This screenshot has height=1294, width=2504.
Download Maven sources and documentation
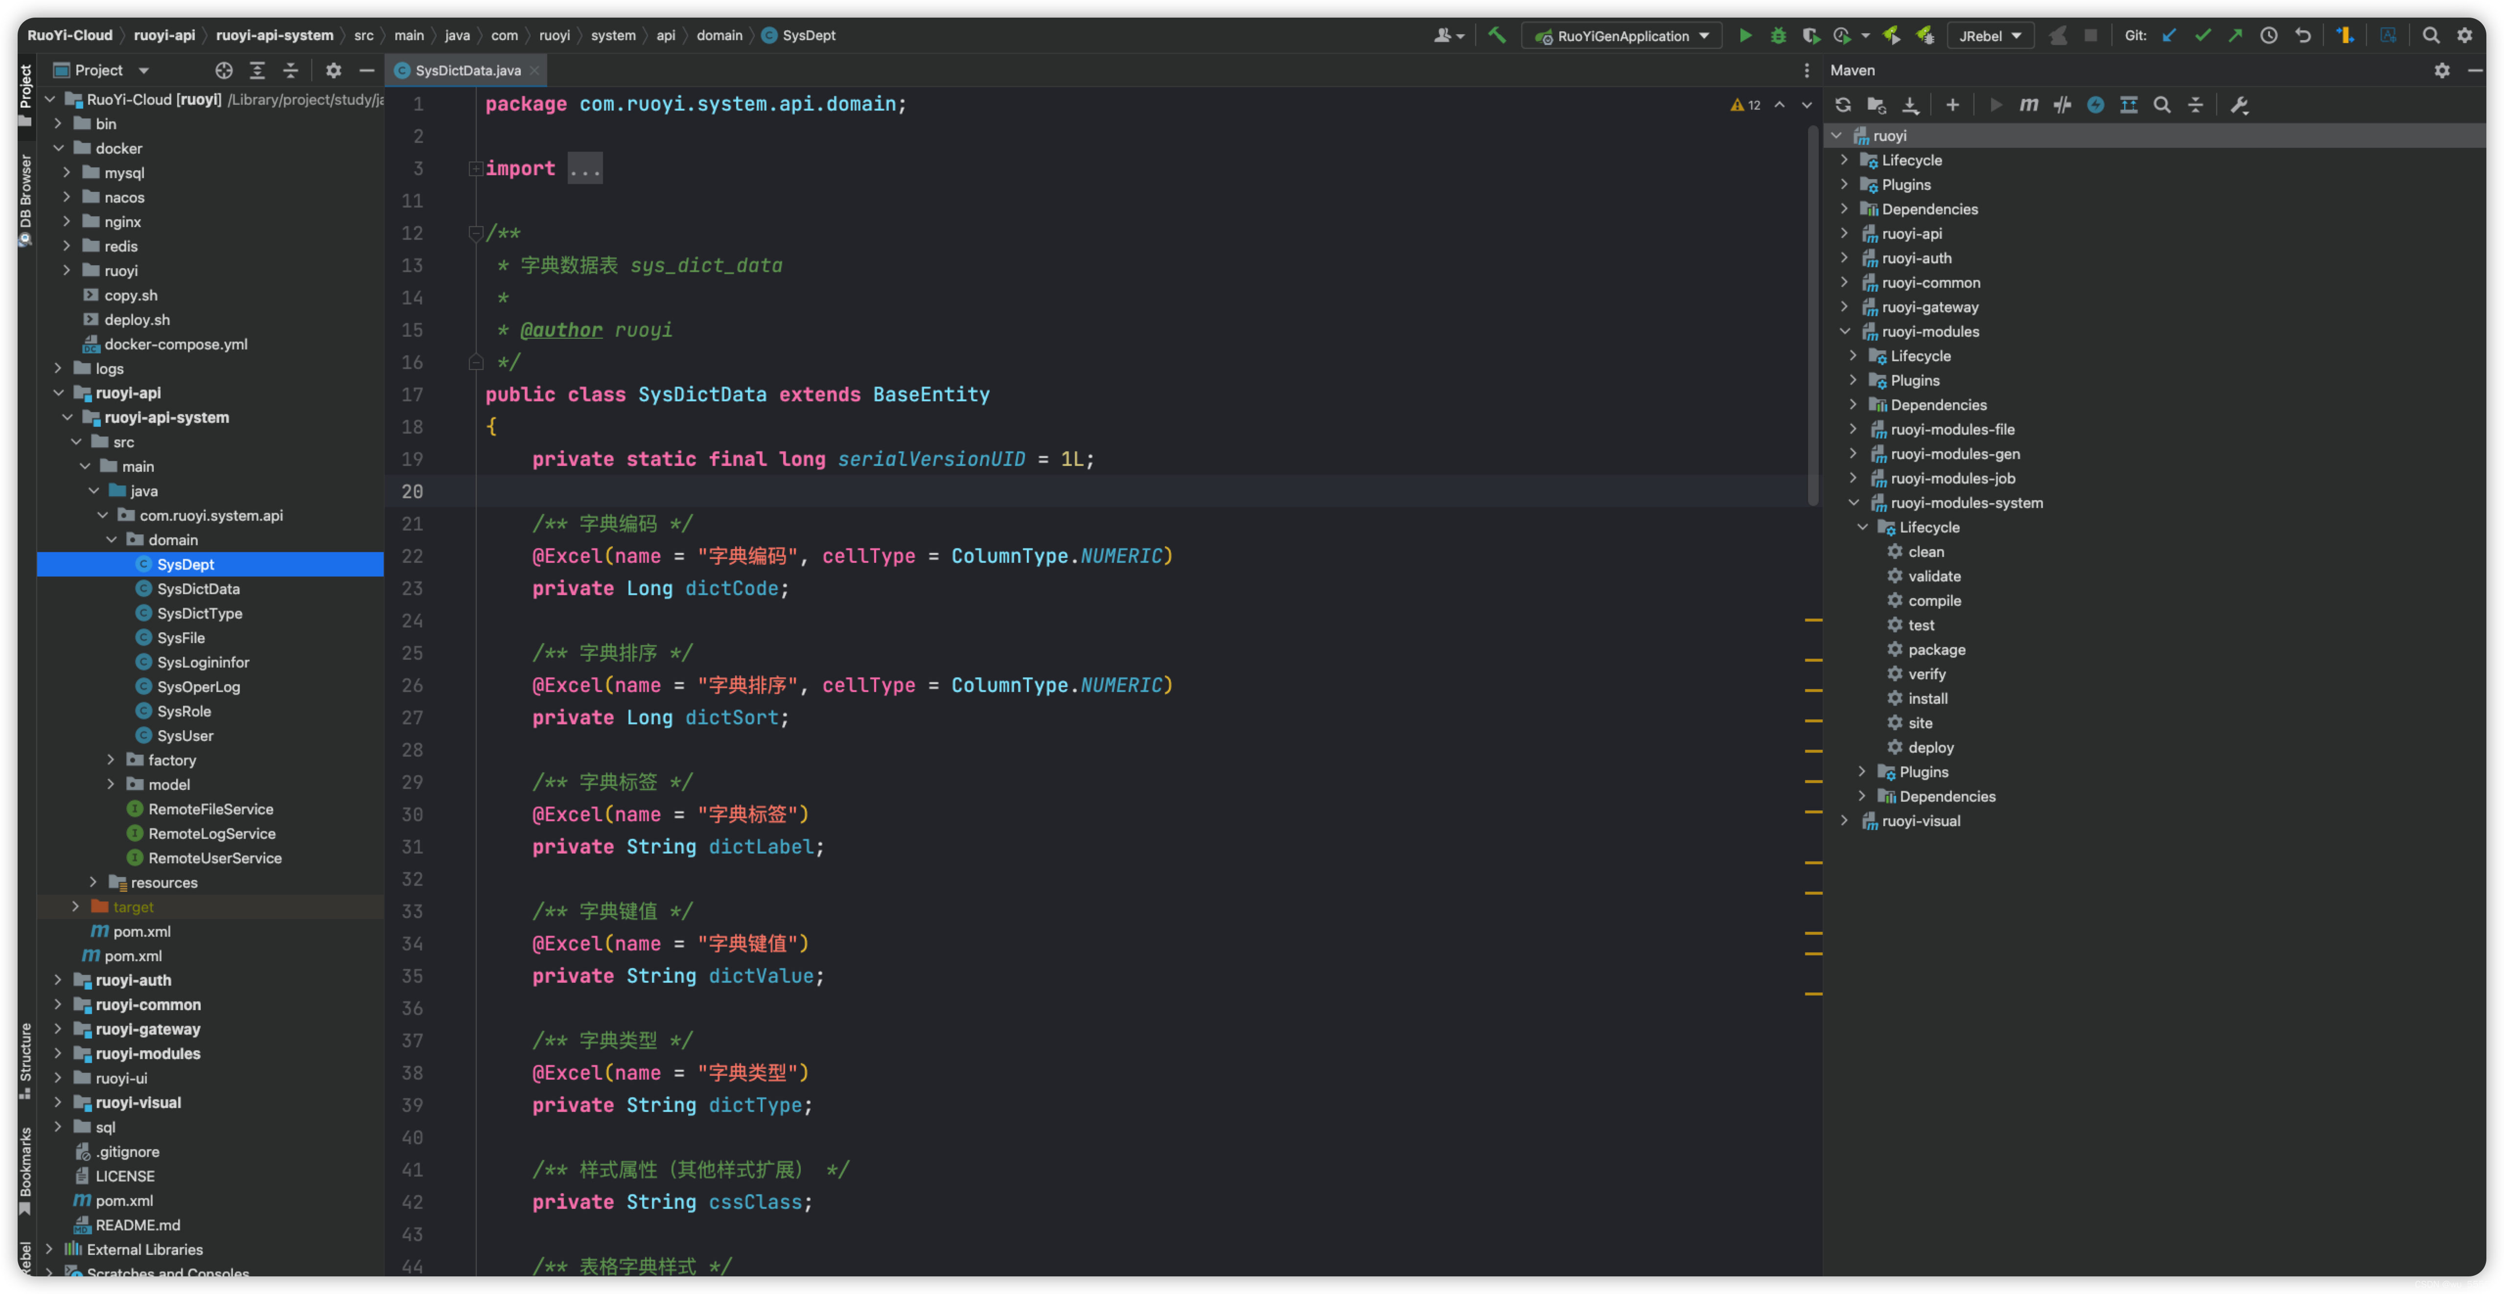1910,105
